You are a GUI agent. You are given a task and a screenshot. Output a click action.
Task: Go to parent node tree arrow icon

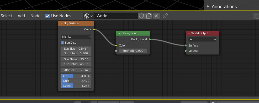256,16
